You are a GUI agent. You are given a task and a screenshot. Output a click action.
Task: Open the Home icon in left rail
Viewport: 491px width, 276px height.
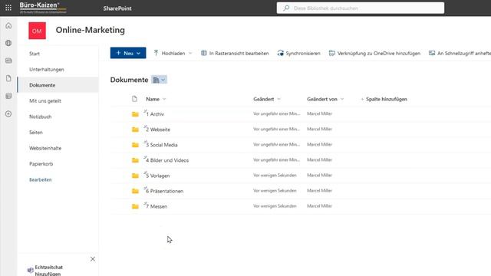(x=8, y=25)
